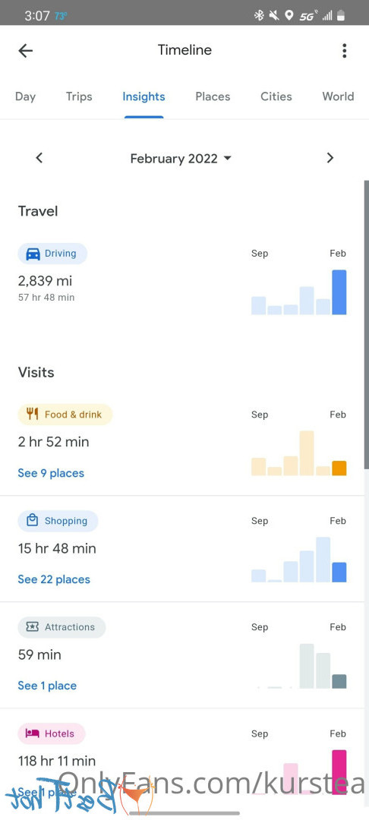Go to next month with right chevron
This screenshot has height=820, width=369.
coord(330,158)
